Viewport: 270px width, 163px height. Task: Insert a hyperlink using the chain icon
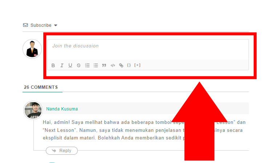(x=121, y=66)
